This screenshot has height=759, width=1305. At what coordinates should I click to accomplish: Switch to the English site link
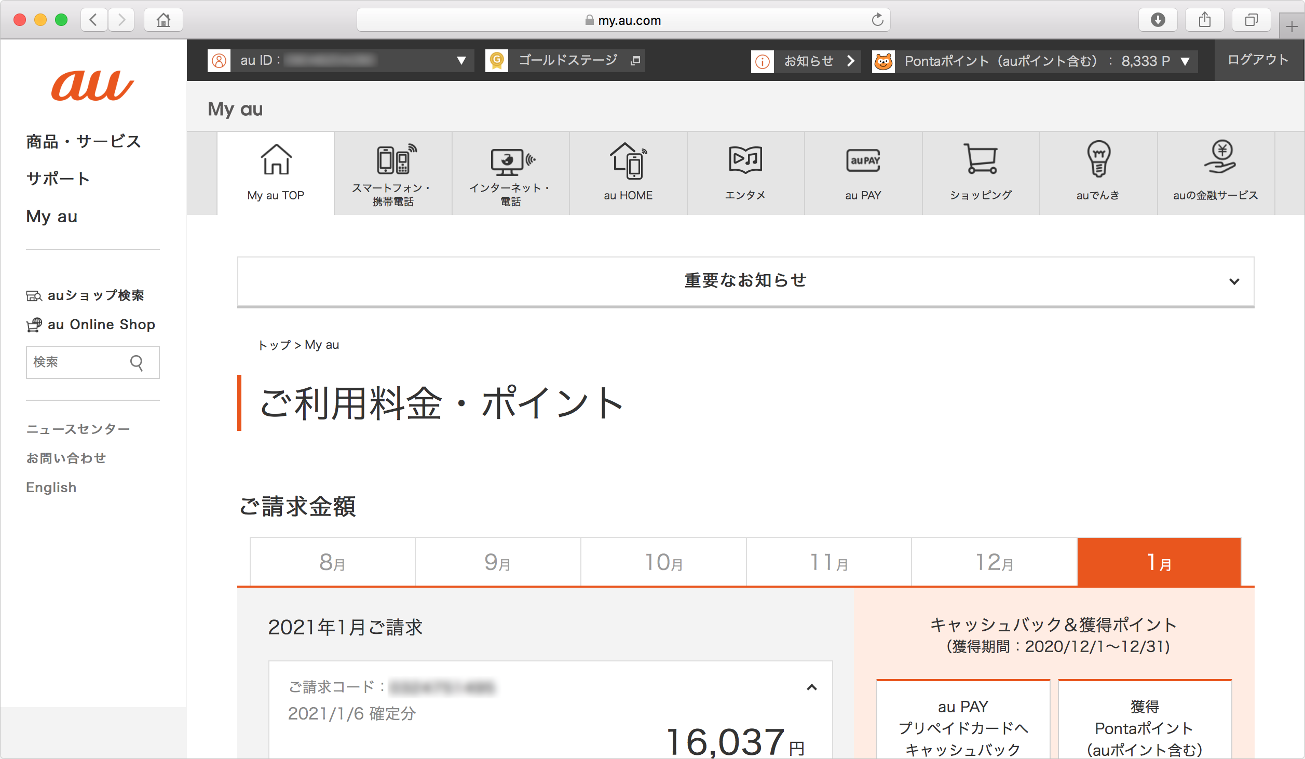click(x=51, y=487)
